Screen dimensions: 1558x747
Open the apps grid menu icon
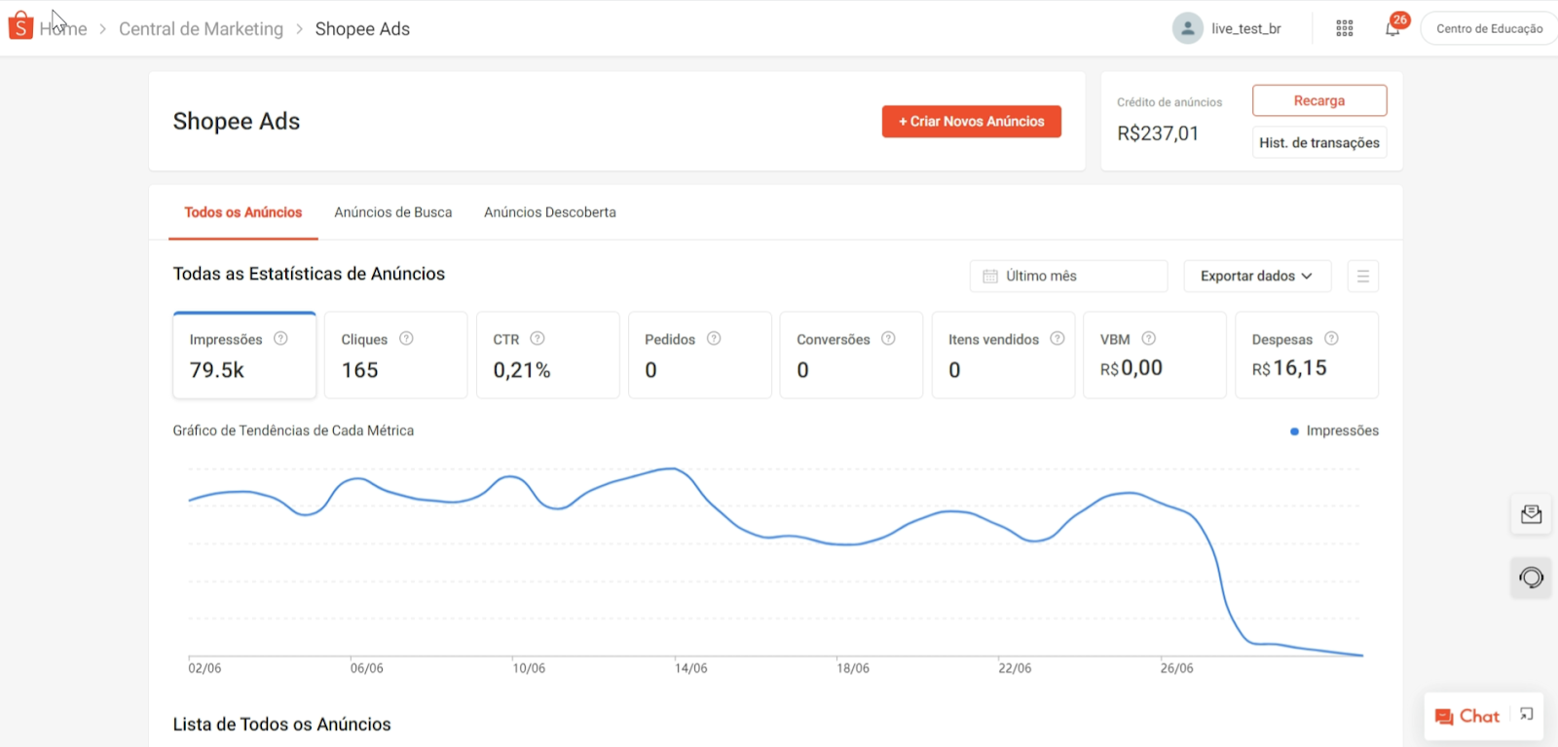click(x=1345, y=28)
